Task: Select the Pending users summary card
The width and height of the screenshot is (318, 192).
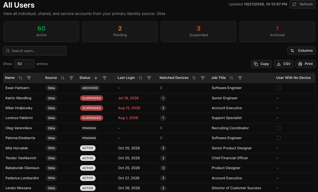Action: pyautogui.click(x=120, y=32)
